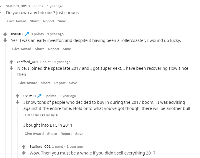The height and width of the screenshot is (158, 200).
Task: Downvote Stafford_001's 'super Rekt' reply
Action: [11, 68]
